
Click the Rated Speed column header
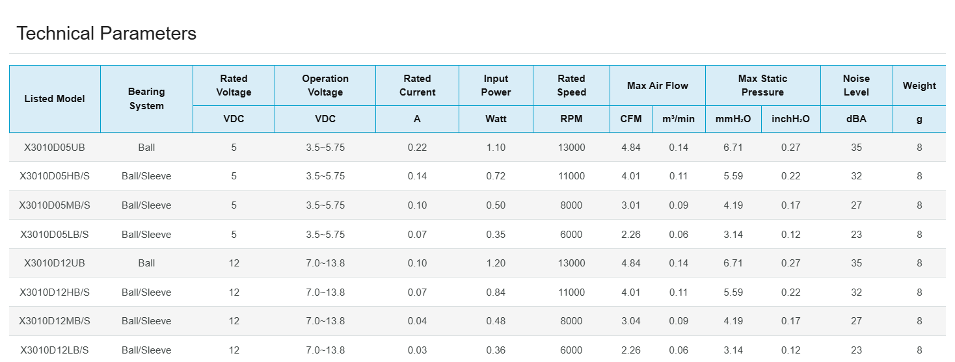[571, 85]
